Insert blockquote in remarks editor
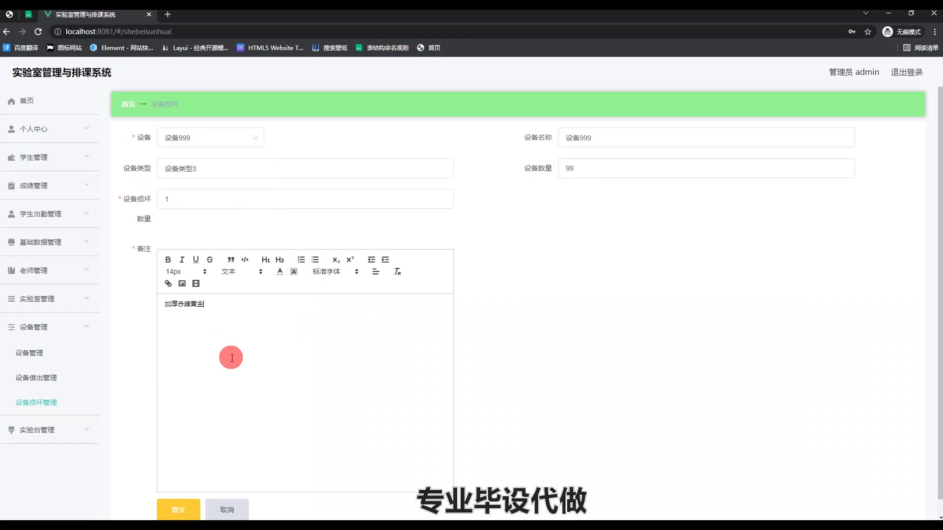This screenshot has height=530, width=943. coord(231,260)
